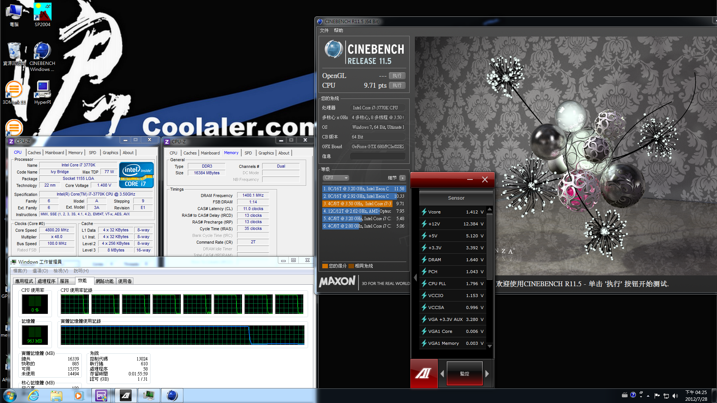717x403 pixels.
Task: Switch to ASUS AI Suite taskbar button
Action: pyautogui.click(x=125, y=396)
